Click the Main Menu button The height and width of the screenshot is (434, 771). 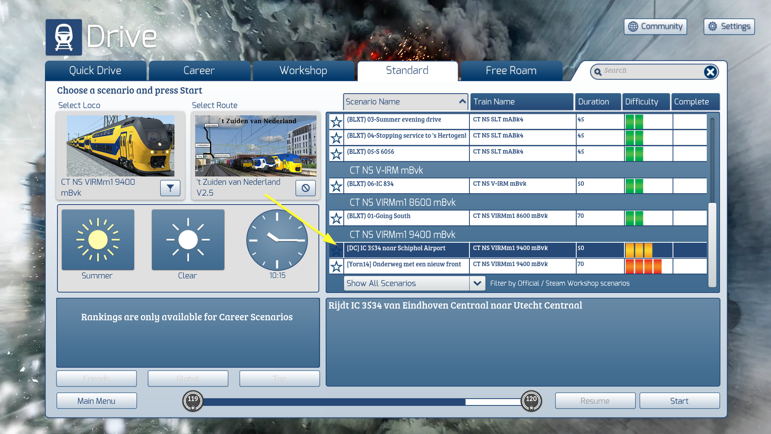pyautogui.click(x=97, y=401)
